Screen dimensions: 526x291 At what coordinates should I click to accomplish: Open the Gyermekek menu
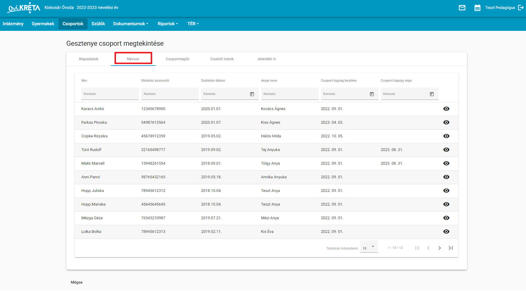pos(43,24)
